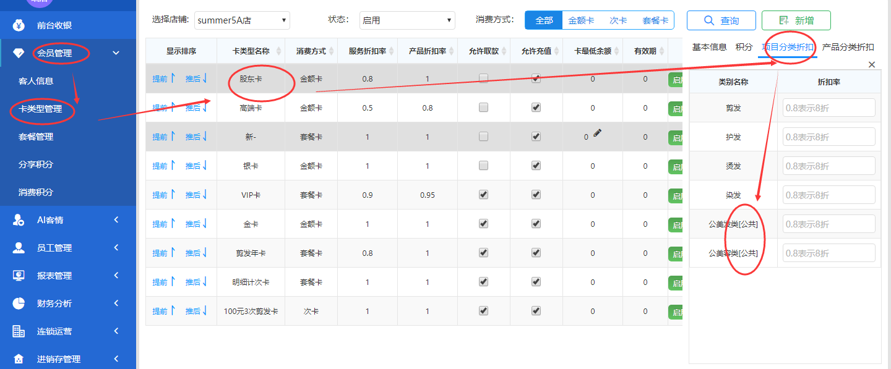This screenshot has height=369, width=891.
Task: Expand the 报表管理 chevron
Action: click(116, 276)
